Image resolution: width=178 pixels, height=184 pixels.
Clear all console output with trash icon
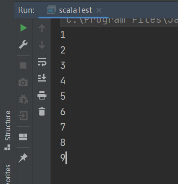coord(42,111)
